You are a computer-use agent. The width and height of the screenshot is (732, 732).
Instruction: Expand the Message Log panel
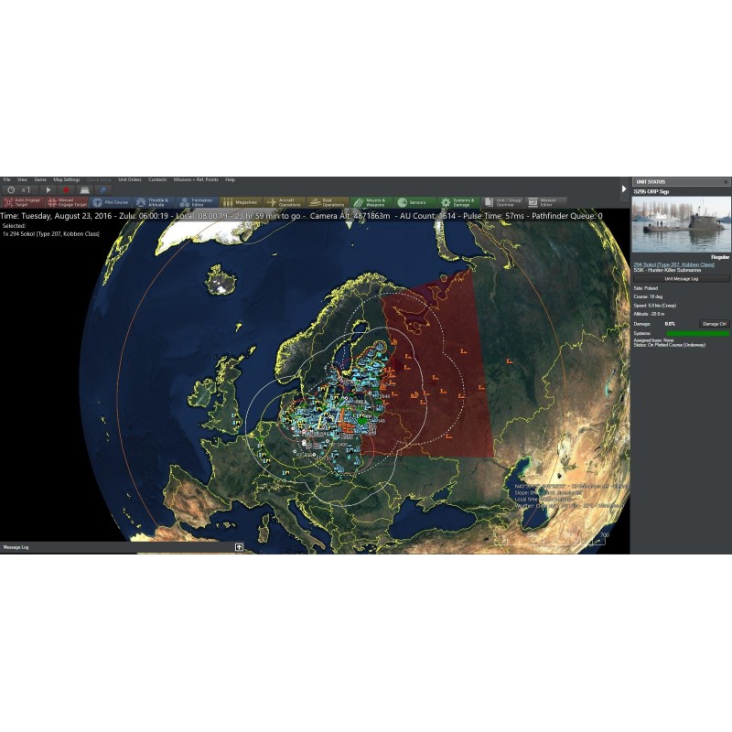point(239,546)
